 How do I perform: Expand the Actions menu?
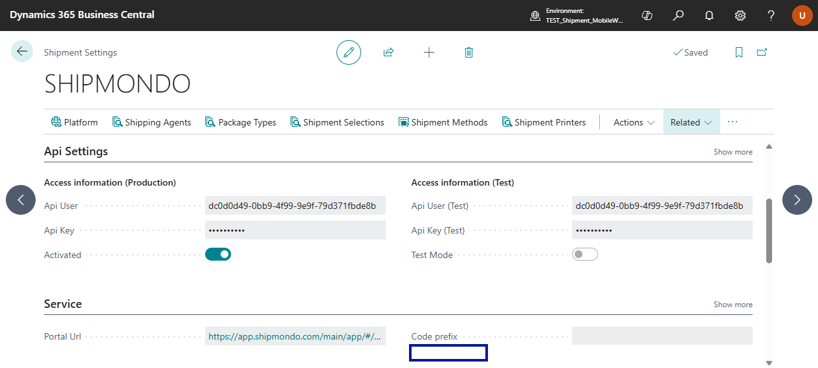pos(634,122)
